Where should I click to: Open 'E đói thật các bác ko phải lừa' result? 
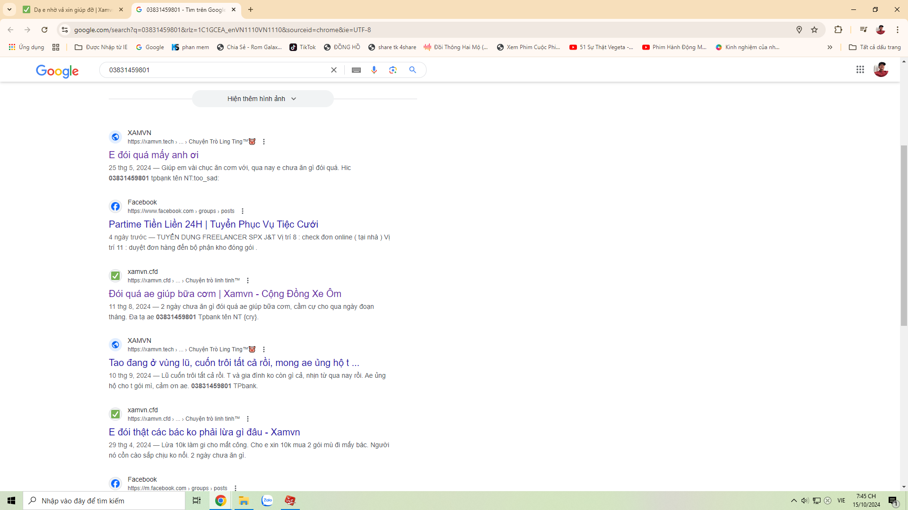coord(204,432)
